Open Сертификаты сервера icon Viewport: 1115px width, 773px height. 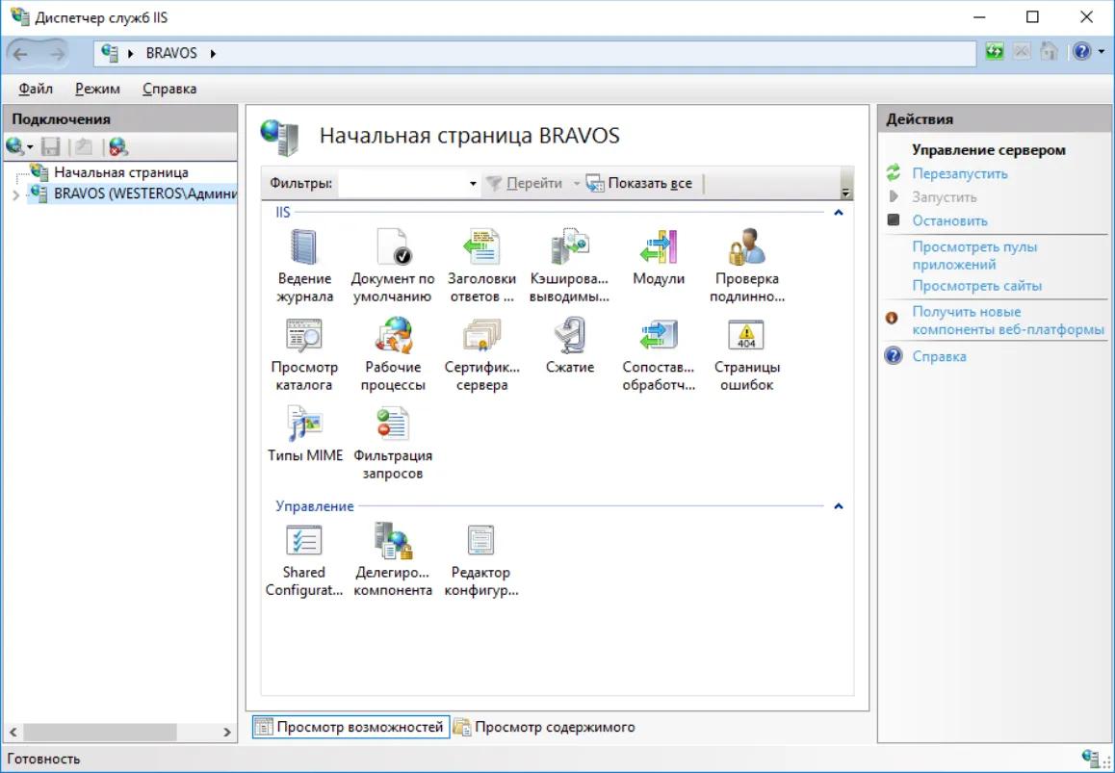click(x=481, y=354)
